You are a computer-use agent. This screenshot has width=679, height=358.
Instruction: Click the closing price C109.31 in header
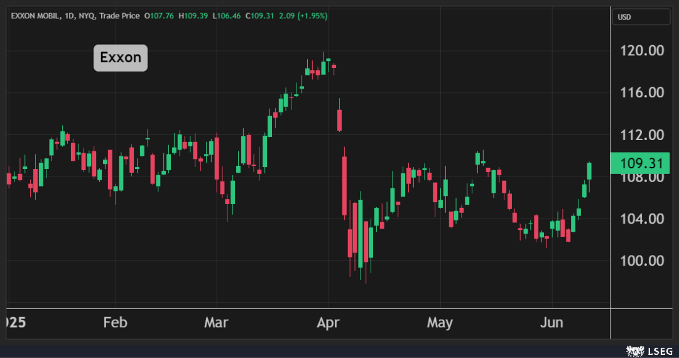point(263,16)
